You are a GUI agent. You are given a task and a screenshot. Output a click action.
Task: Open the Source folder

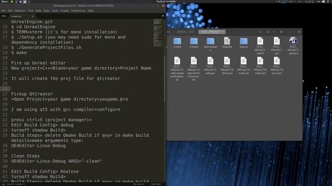coord(243,43)
